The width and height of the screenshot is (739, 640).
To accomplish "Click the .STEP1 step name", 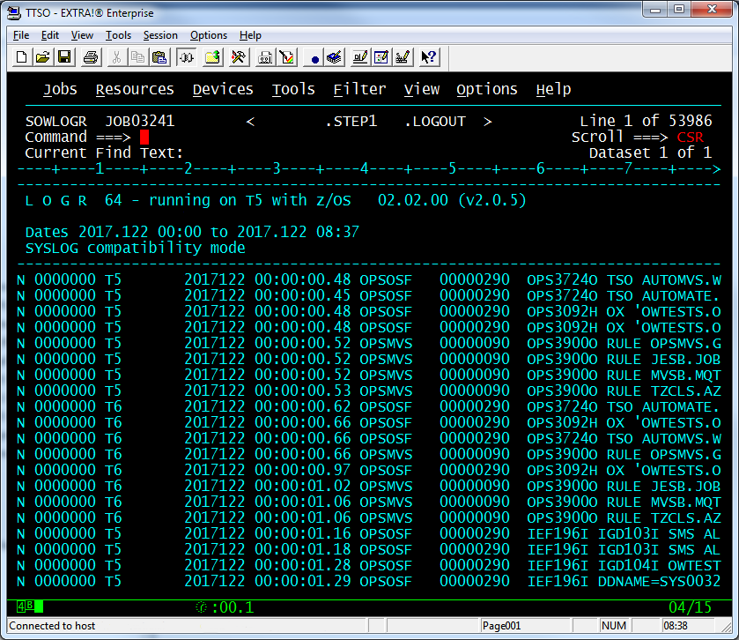I will (351, 122).
